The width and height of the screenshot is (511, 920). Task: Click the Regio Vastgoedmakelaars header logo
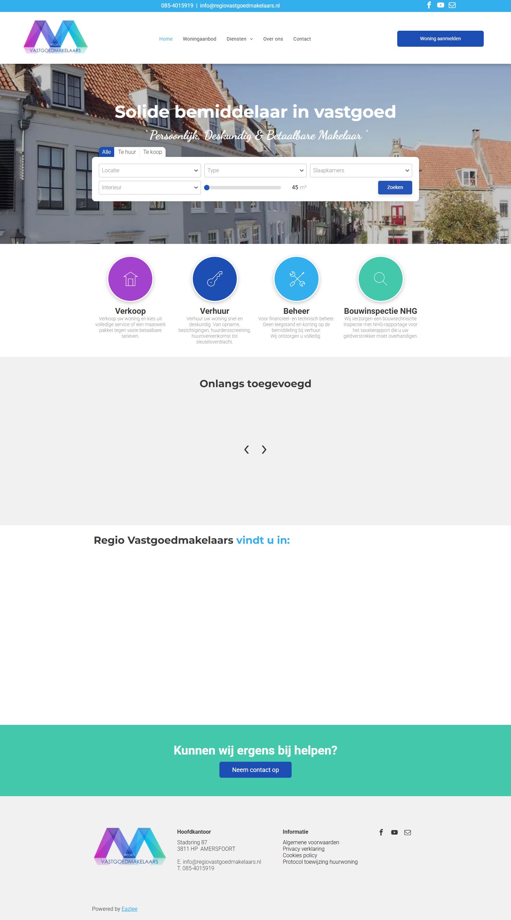tap(56, 37)
